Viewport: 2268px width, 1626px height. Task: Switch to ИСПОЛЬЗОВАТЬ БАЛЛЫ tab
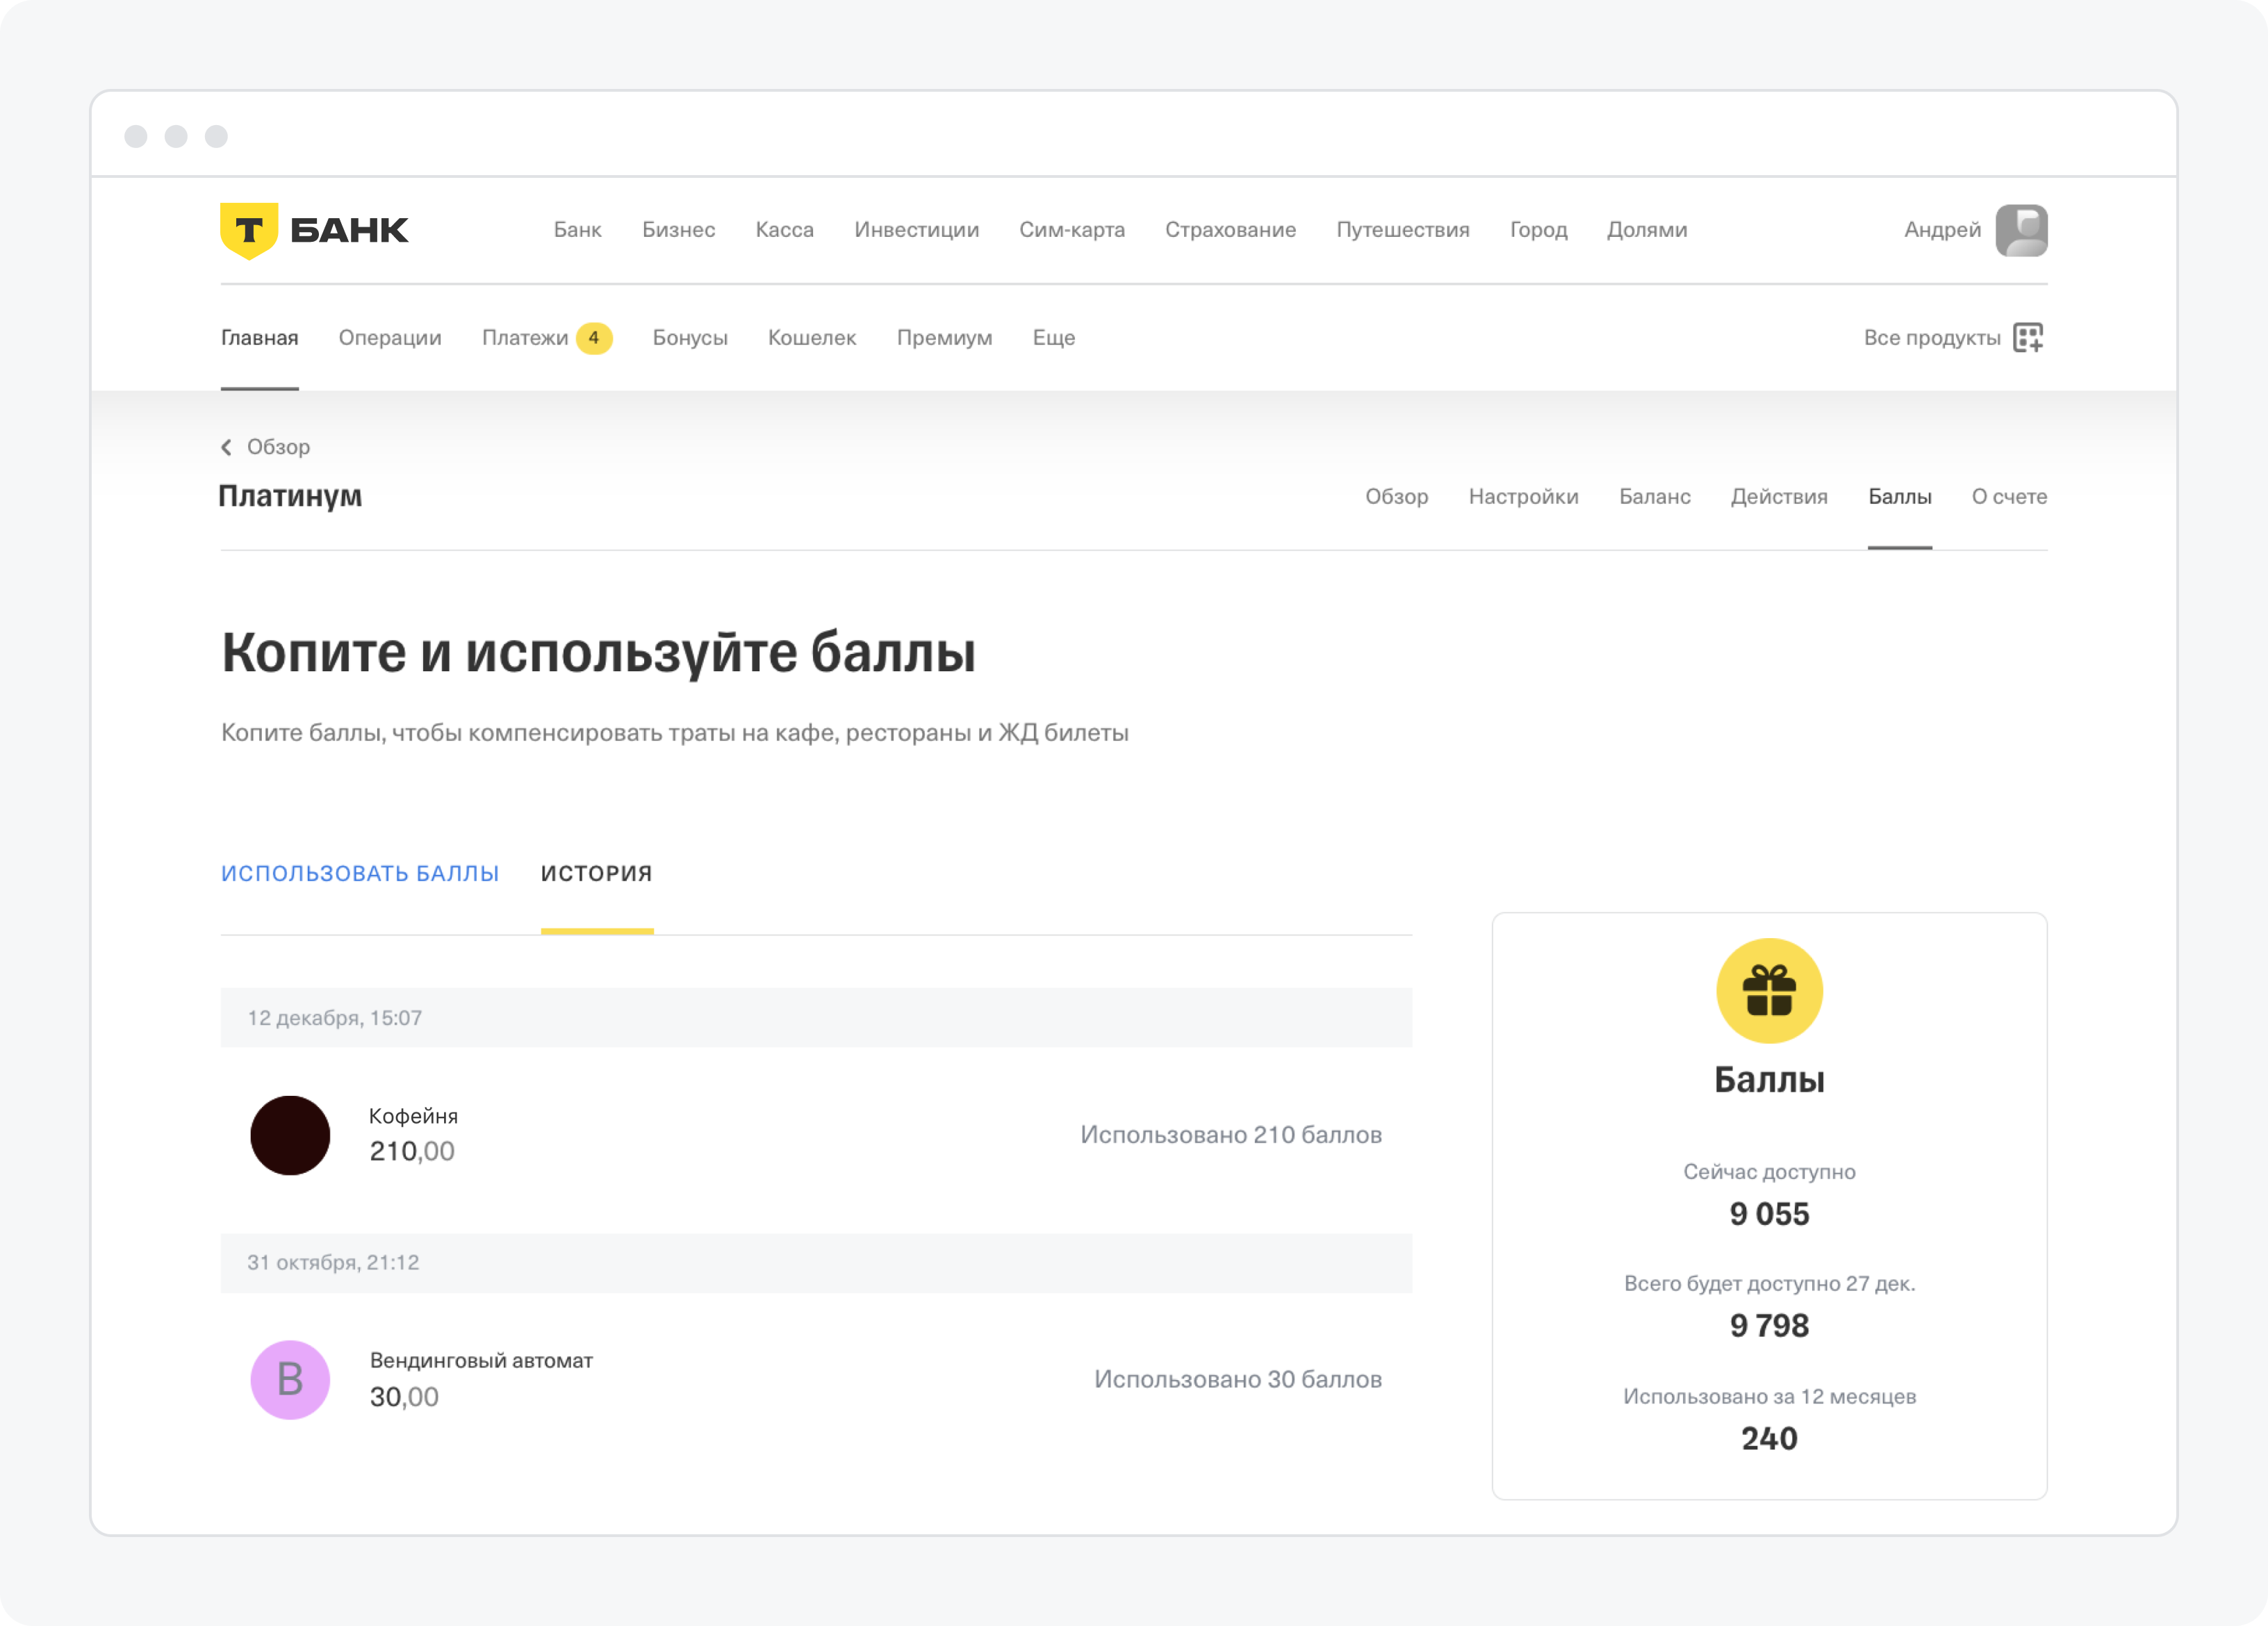[360, 874]
